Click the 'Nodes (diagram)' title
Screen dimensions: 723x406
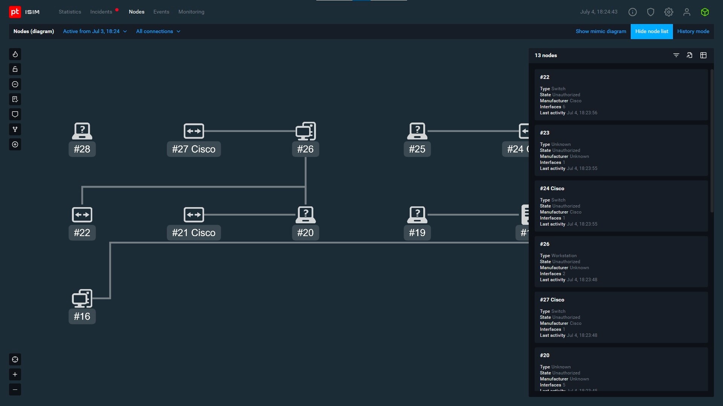coord(34,31)
